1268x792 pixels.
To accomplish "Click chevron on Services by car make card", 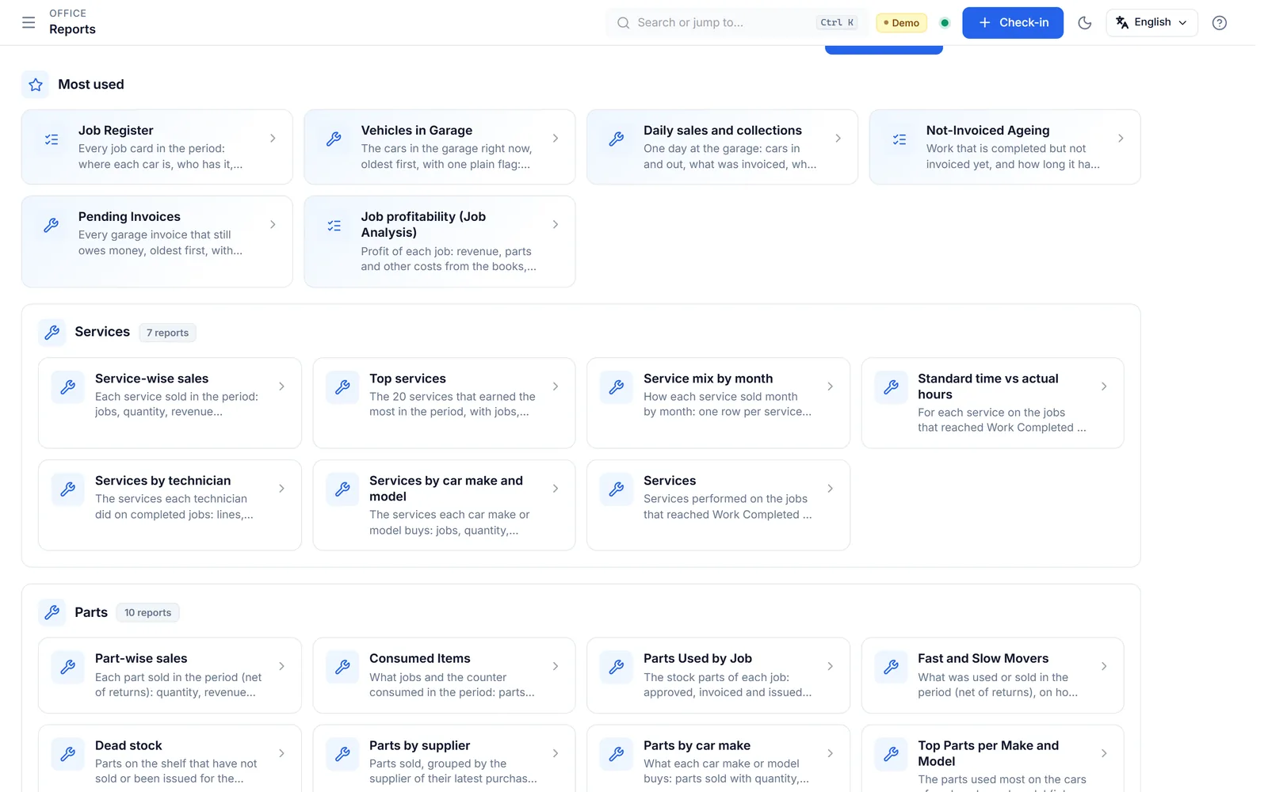I will [x=556, y=489].
